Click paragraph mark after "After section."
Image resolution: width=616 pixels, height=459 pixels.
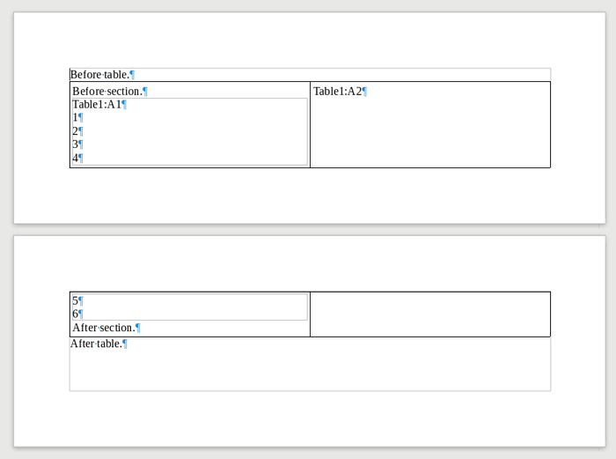coord(138,328)
